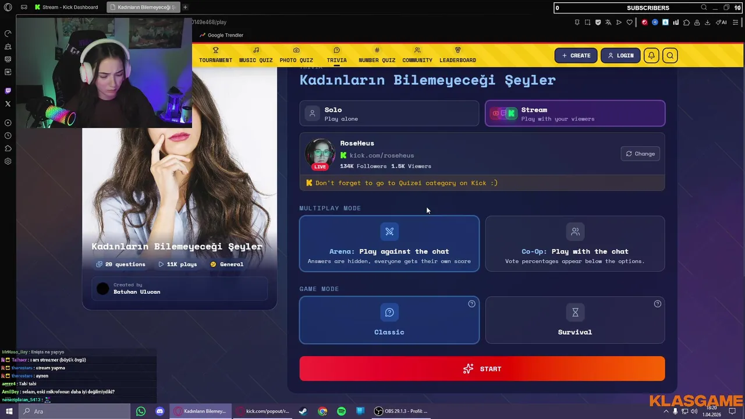Select Stream play with viewers mode
This screenshot has height=419, width=745.
575,113
